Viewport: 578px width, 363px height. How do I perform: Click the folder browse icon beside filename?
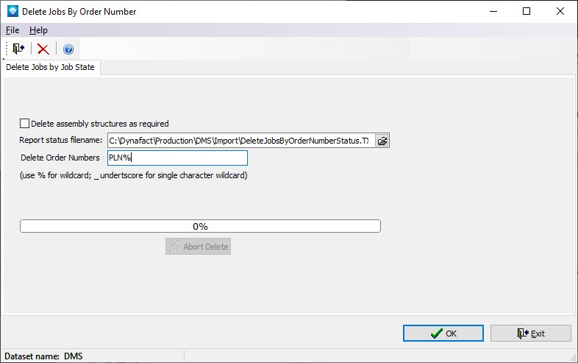tap(382, 141)
